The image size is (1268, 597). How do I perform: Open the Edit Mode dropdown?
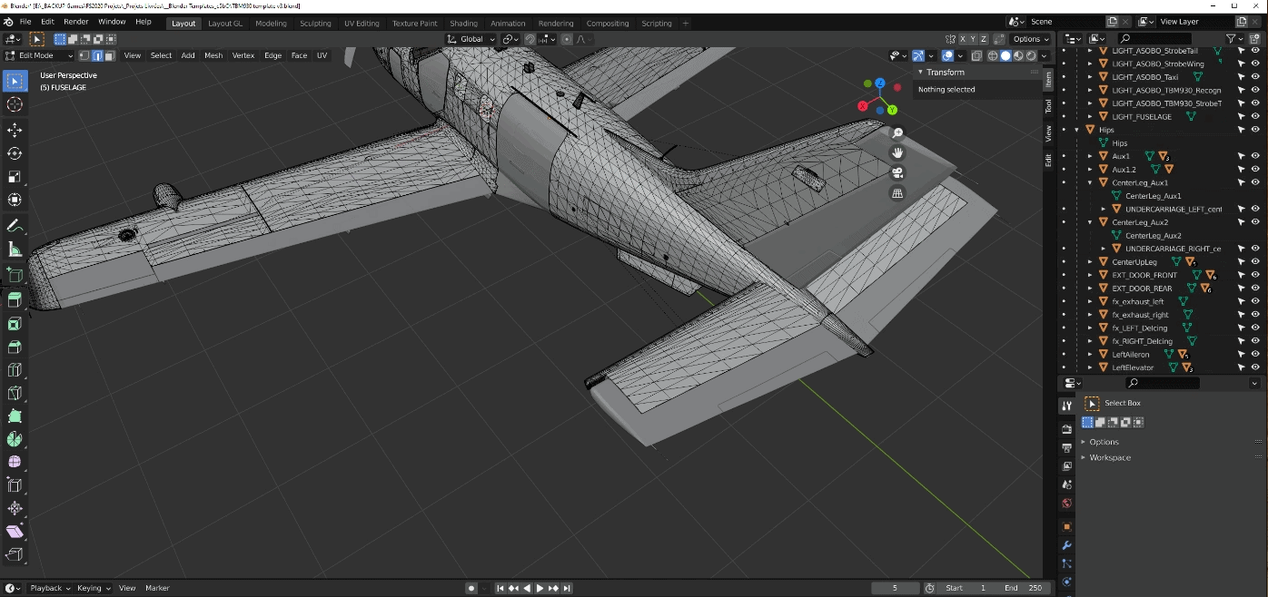[39, 55]
